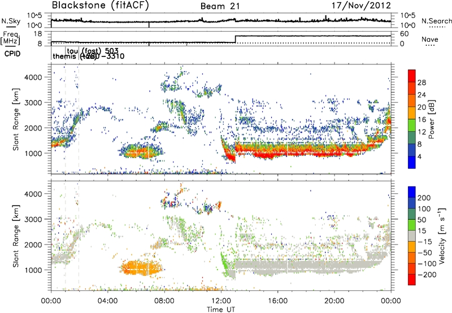Click the "themis" CPID annotation text
Screen dimensions: 452x313
(64, 56)
